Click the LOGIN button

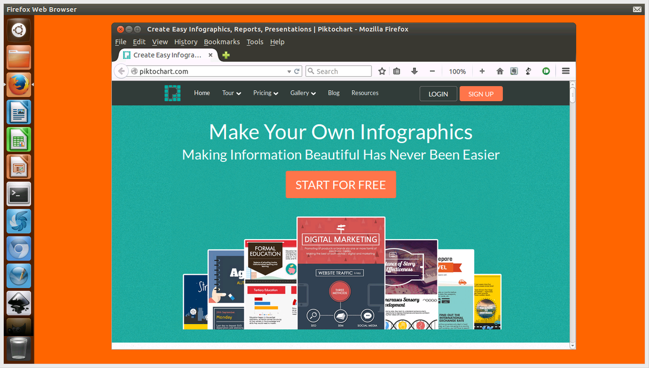tap(438, 94)
